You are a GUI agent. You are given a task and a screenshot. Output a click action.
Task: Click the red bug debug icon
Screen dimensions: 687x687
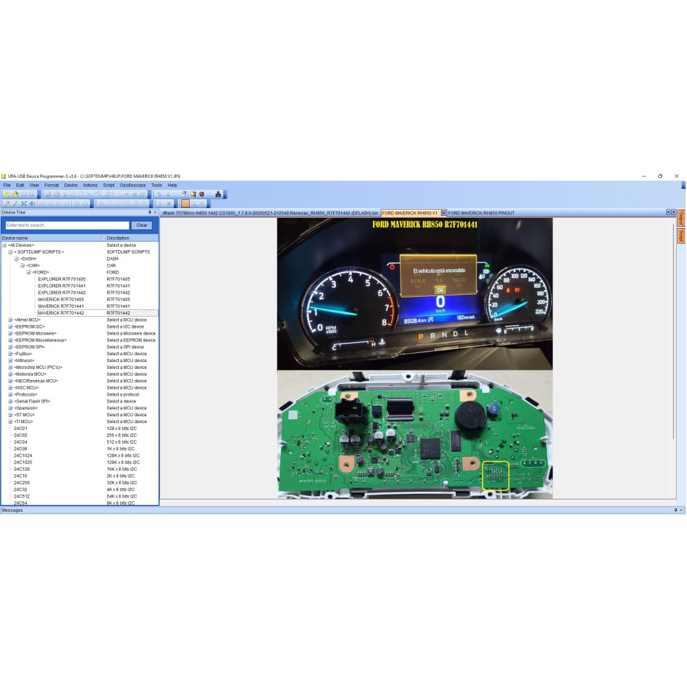coord(201,194)
